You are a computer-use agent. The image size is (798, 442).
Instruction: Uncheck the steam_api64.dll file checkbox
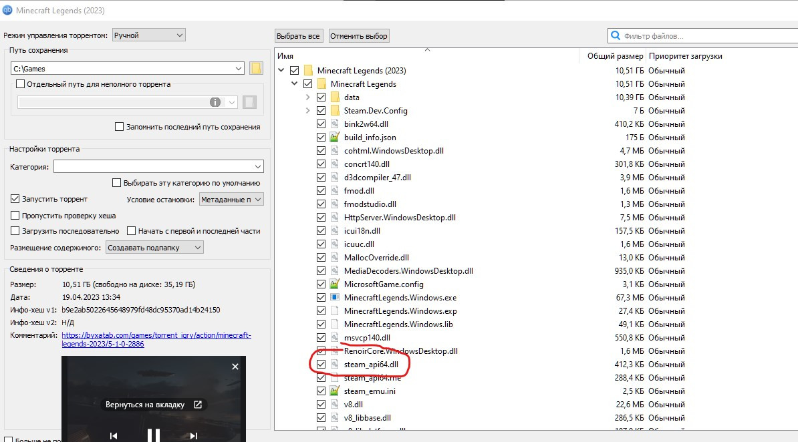321,365
